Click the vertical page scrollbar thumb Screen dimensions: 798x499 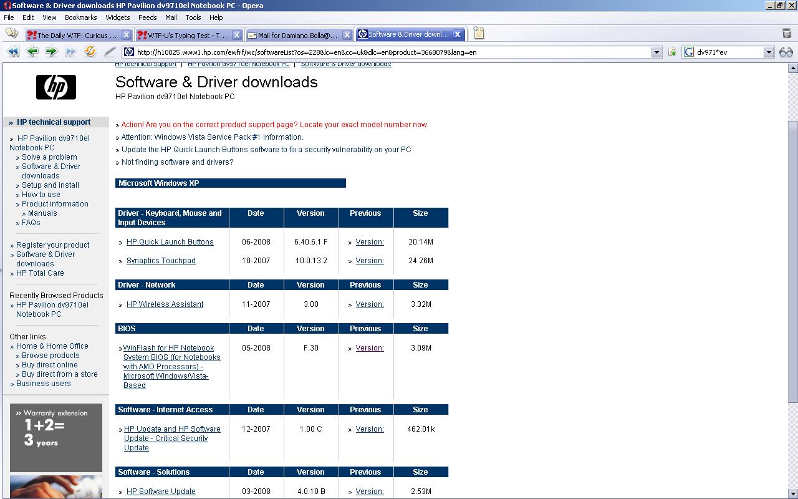793,262
